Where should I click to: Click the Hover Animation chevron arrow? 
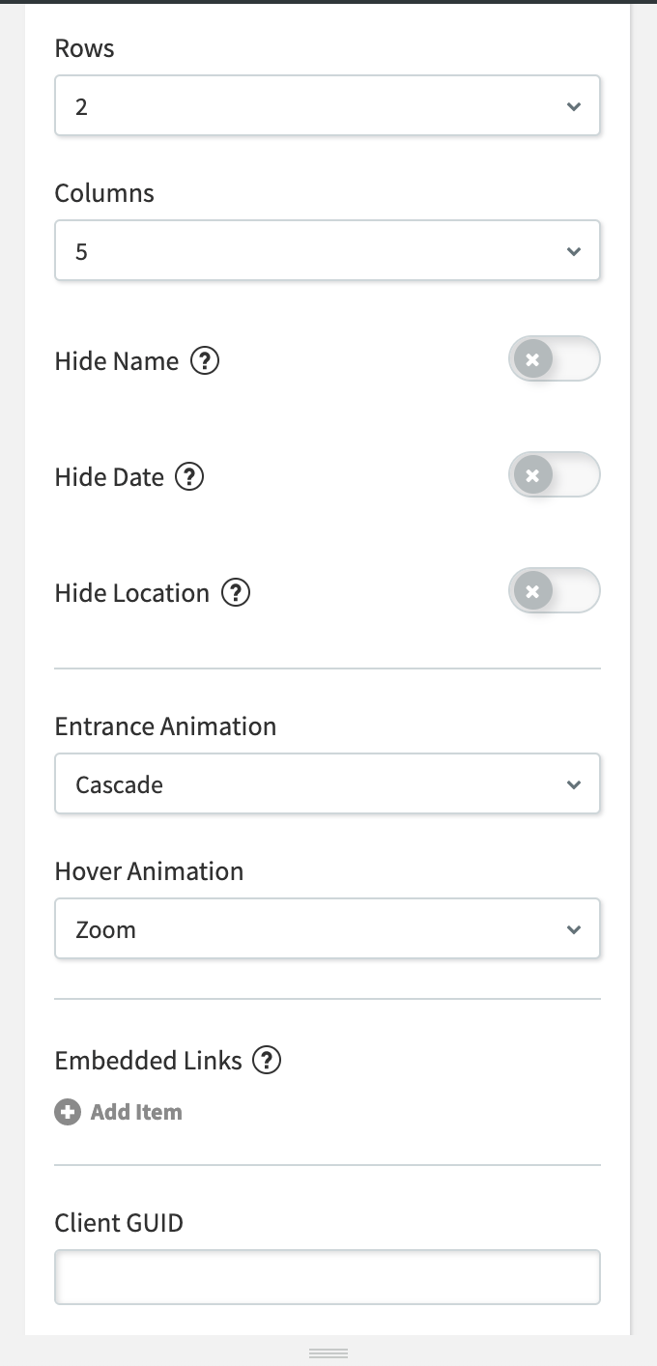(574, 929)
